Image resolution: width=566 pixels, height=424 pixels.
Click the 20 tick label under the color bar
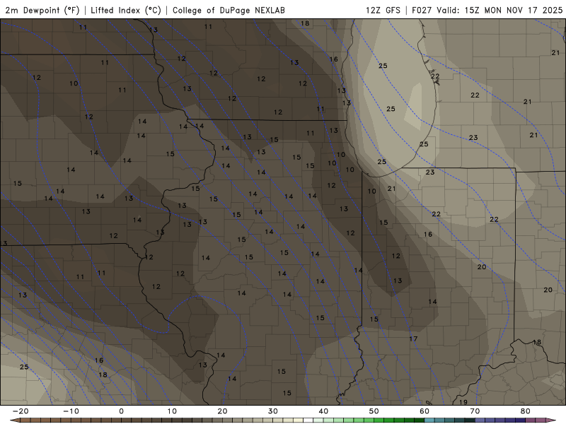[x=222, y=411]
